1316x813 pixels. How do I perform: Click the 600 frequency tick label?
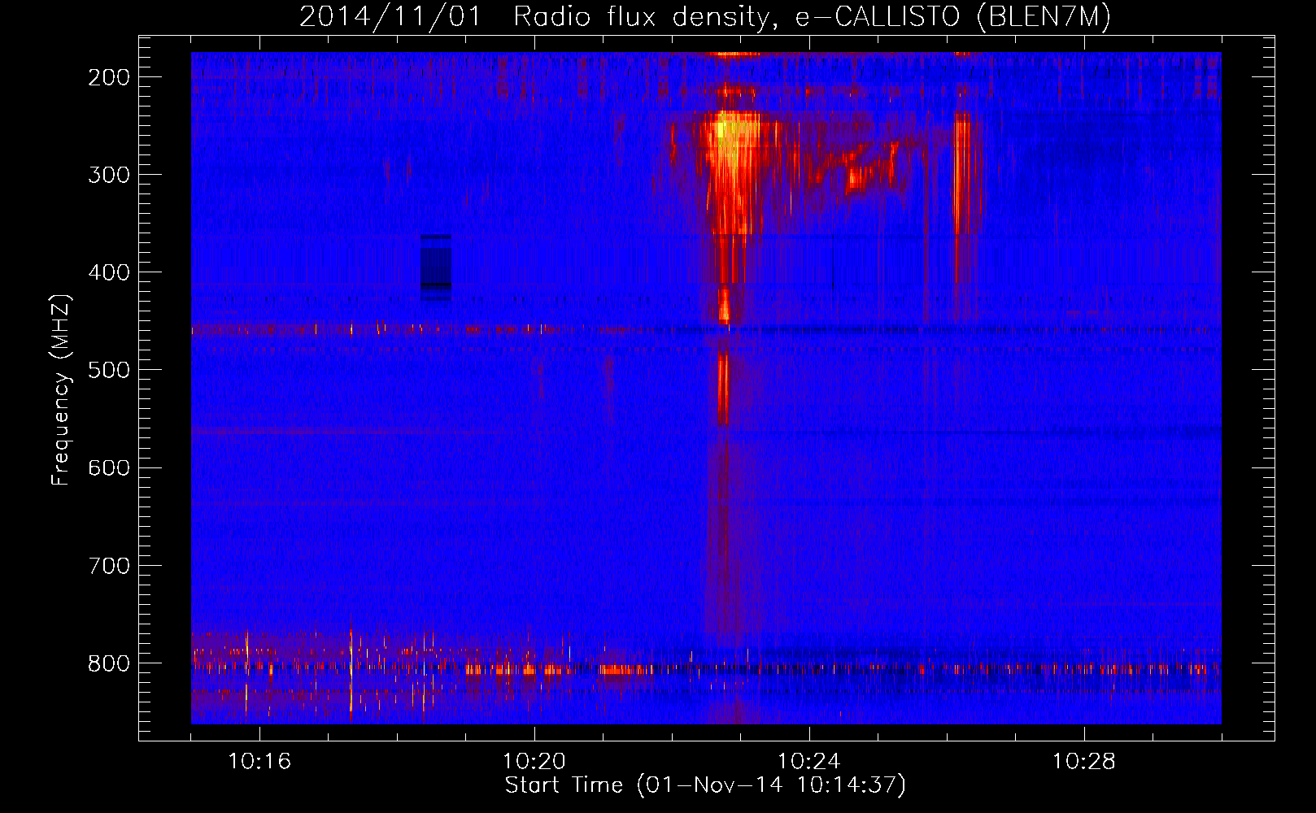(109, 467)
